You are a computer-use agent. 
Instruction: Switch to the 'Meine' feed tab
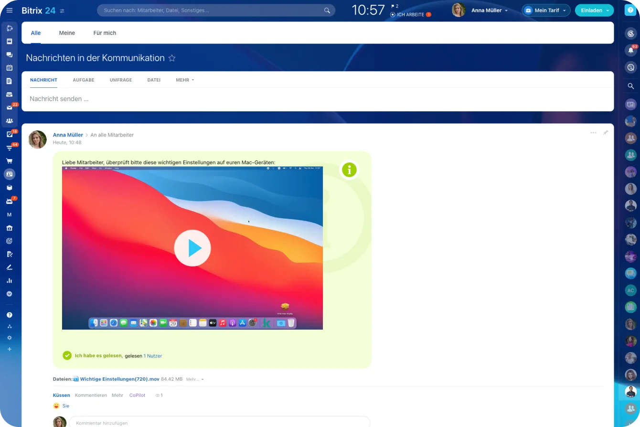[x=67, y=33]
